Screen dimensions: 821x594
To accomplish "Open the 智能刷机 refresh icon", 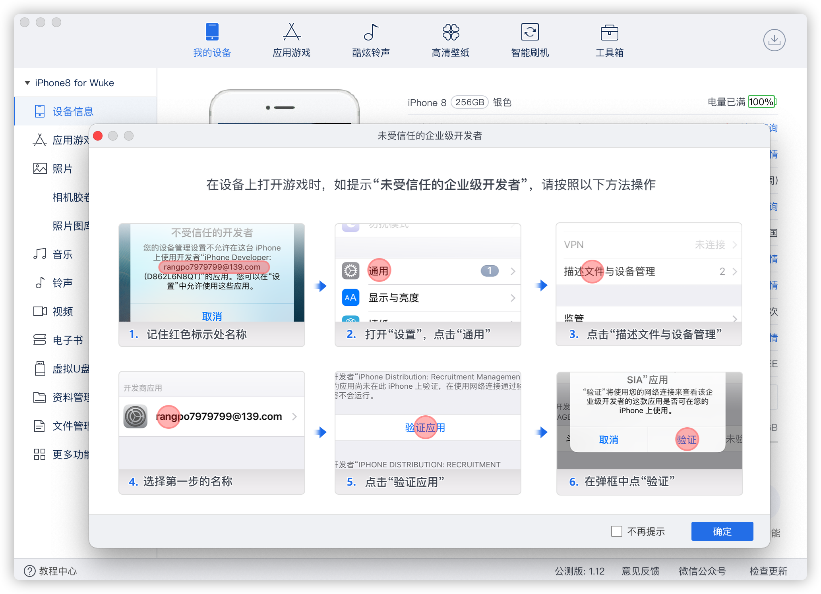I will coord(530,32).
